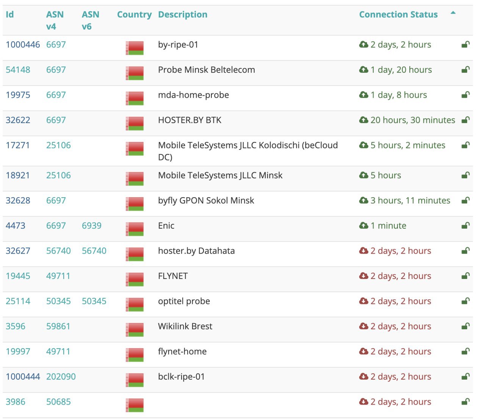This screenshot has height=419, width=485.
Task: Open ASN v4 202090 link
Action: (61, 377)
